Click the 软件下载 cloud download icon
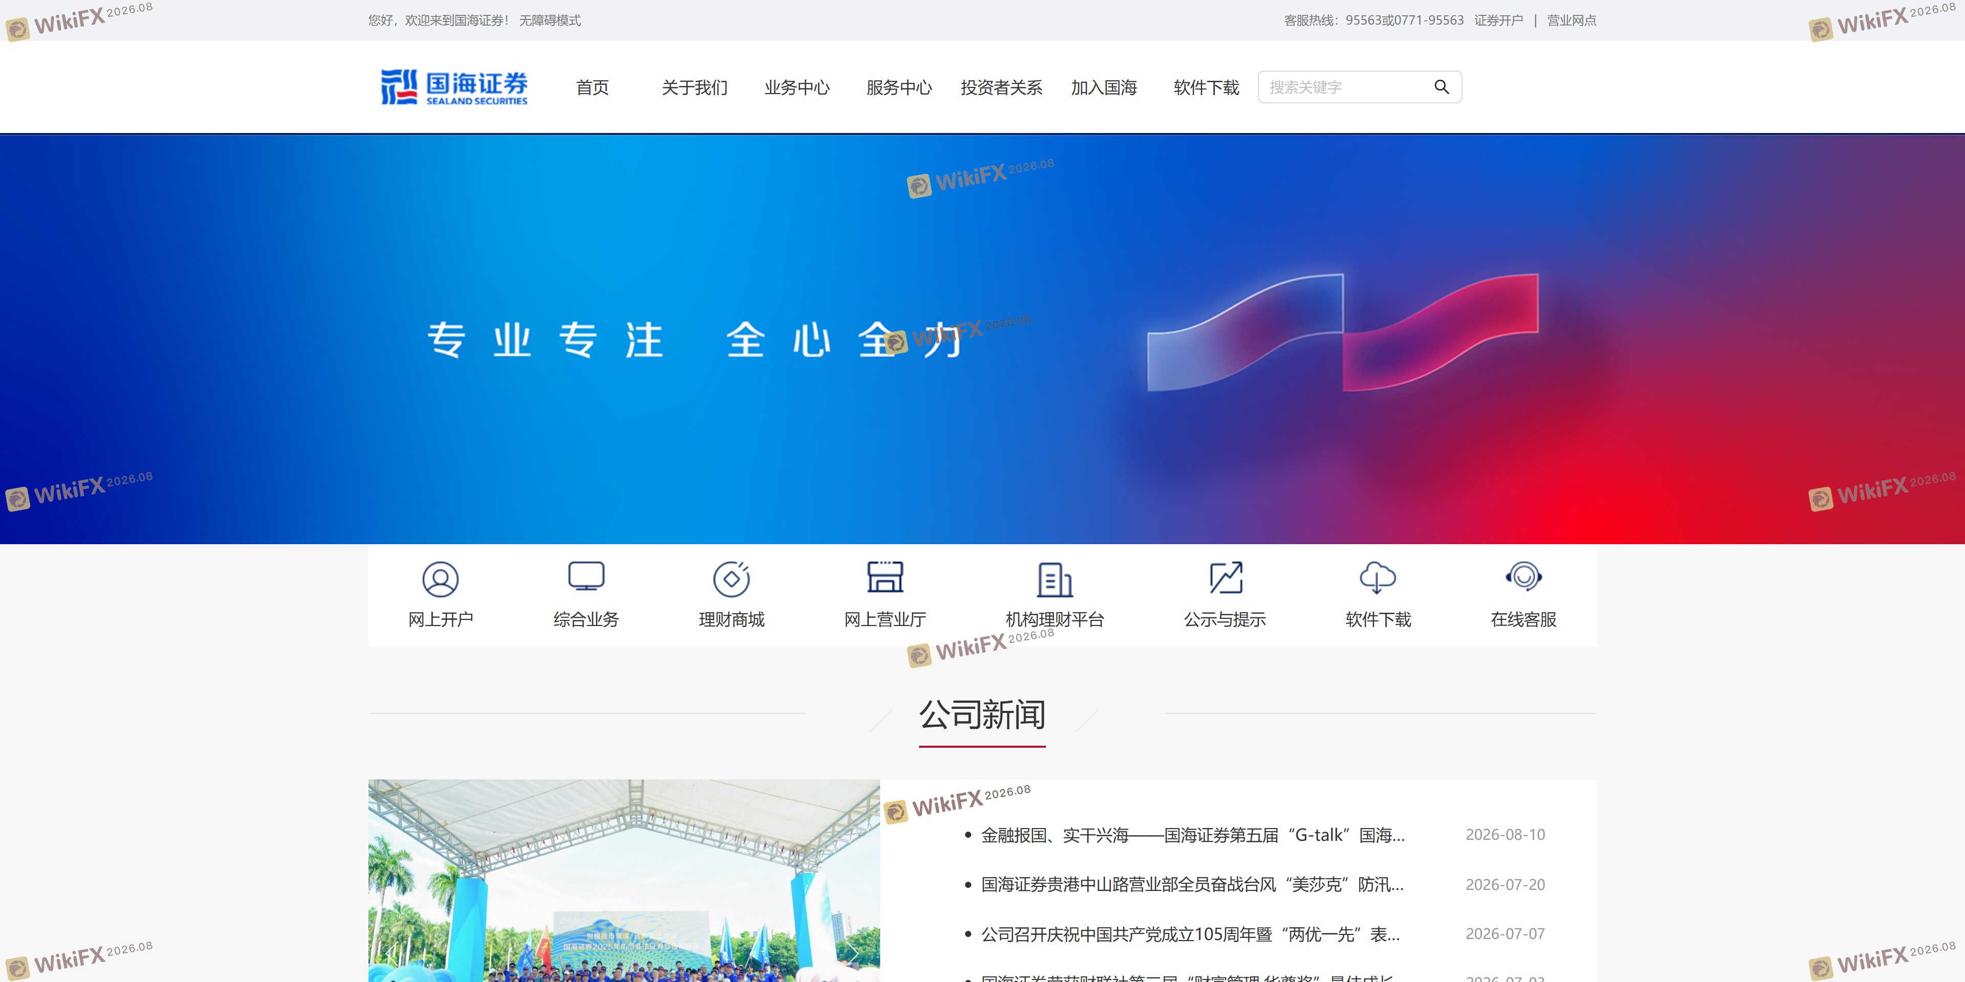This screenshot has width=1965, height=982. [1378, 578]
